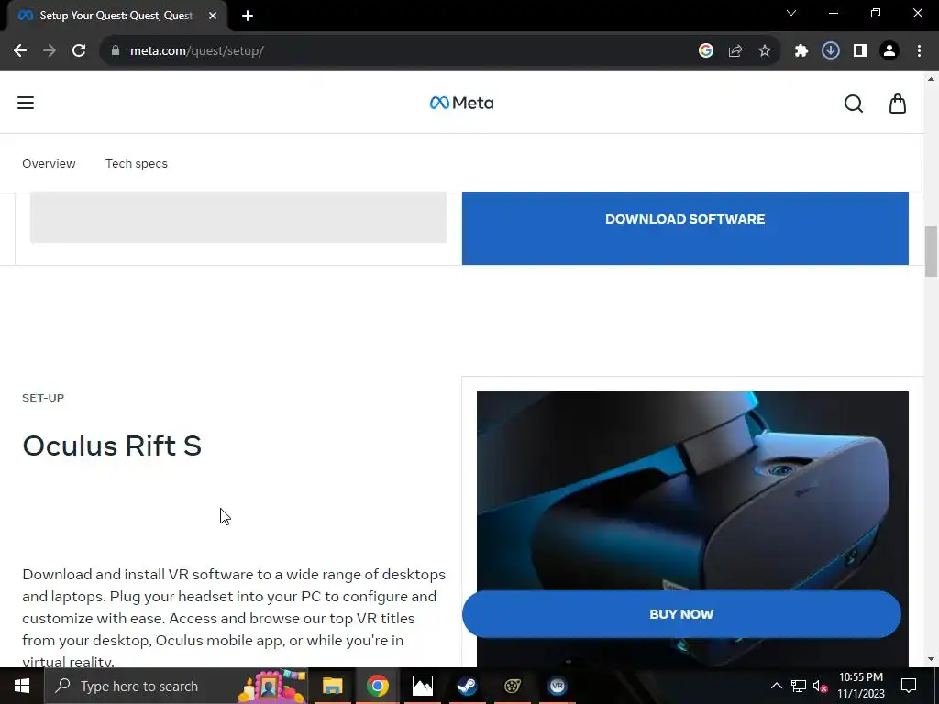Image resolution: width=939 pixels, height=704 pixels.
Task: Click the DOWNLOAD SOFTWARE button
Action: (x=685, y=228)
